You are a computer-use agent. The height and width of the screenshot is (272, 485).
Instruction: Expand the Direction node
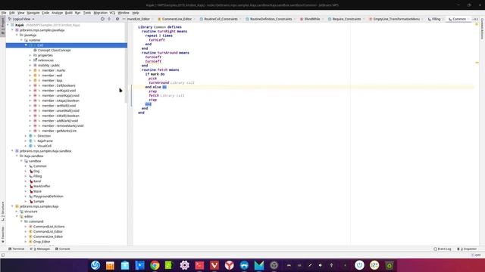(26, 136)
